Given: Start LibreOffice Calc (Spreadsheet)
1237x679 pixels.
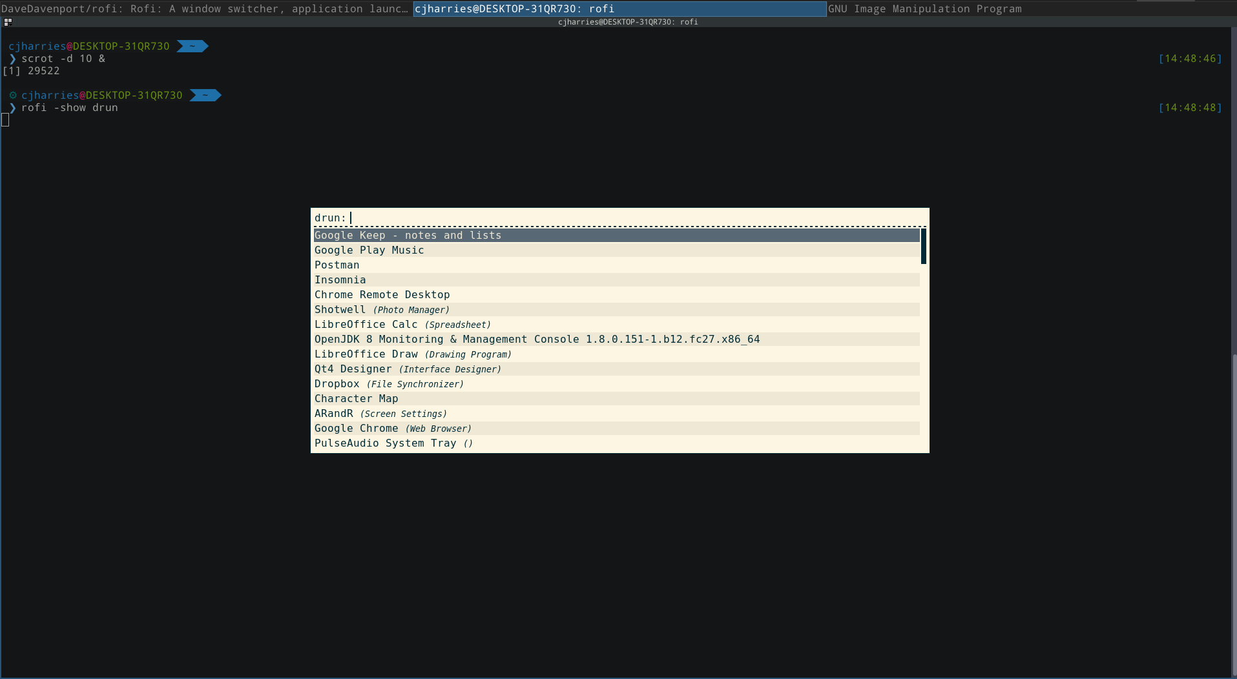Looking at the screenshot, I should 617,325.
